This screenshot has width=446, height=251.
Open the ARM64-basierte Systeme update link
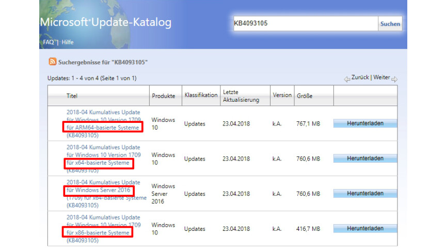coord(104,123)
